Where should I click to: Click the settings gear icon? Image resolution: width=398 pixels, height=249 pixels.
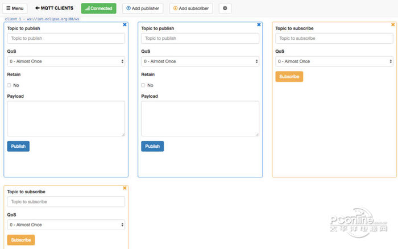[225, 9]
